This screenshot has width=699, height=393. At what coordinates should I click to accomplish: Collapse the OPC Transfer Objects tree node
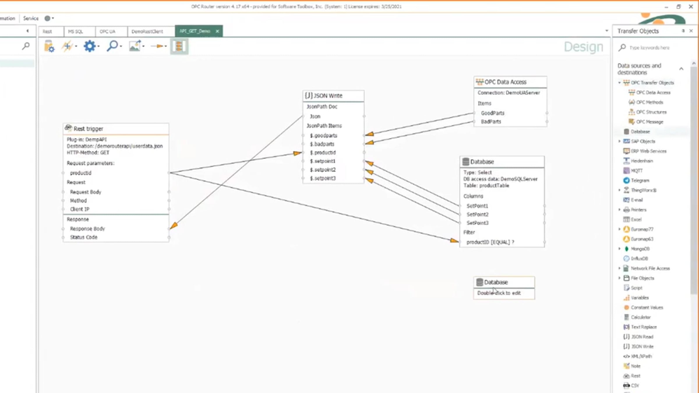[x=619, y=83]
